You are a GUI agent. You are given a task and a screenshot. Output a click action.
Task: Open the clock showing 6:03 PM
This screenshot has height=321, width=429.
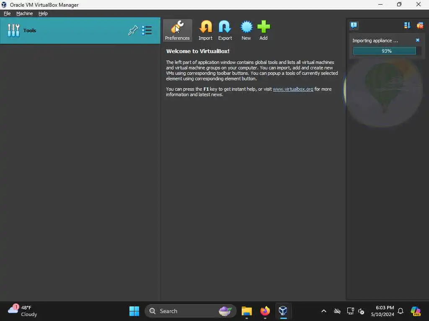click(x=382, y=311)
